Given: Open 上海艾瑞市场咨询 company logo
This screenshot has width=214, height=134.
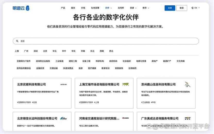Looking at the screenshot, I should [125, 84].
